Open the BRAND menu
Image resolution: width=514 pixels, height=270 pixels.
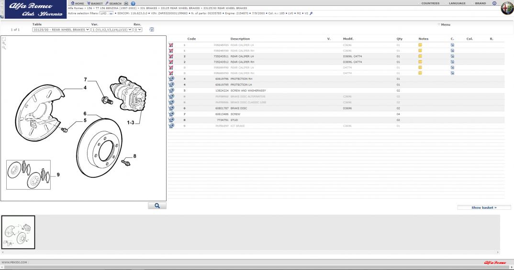(x=480, y=3)
